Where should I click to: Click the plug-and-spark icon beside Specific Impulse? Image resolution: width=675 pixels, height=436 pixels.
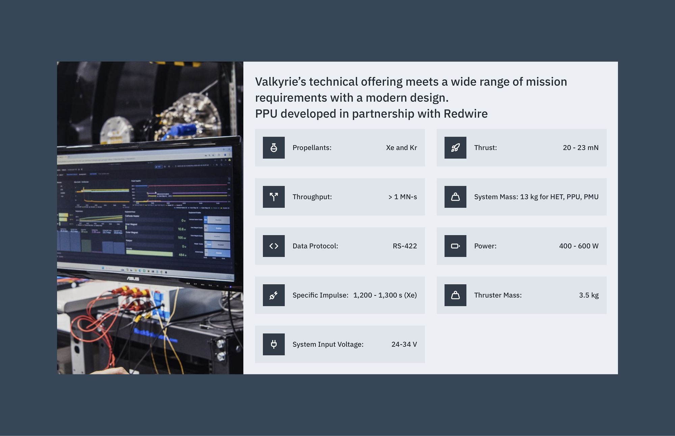point(274,295)
